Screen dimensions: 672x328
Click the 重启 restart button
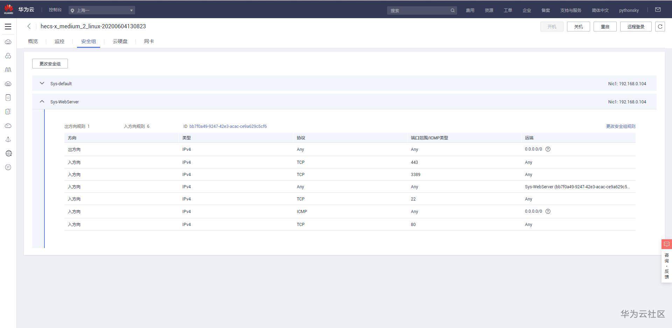coord(605,27)
